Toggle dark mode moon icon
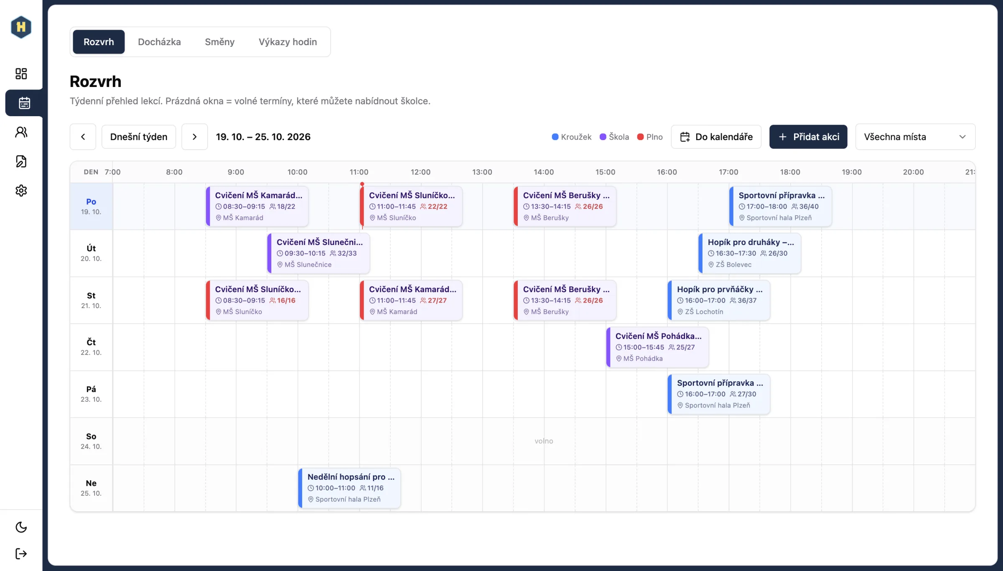Image resolution: width=1003 pixels, height=571 pixels. coord(21,527)
